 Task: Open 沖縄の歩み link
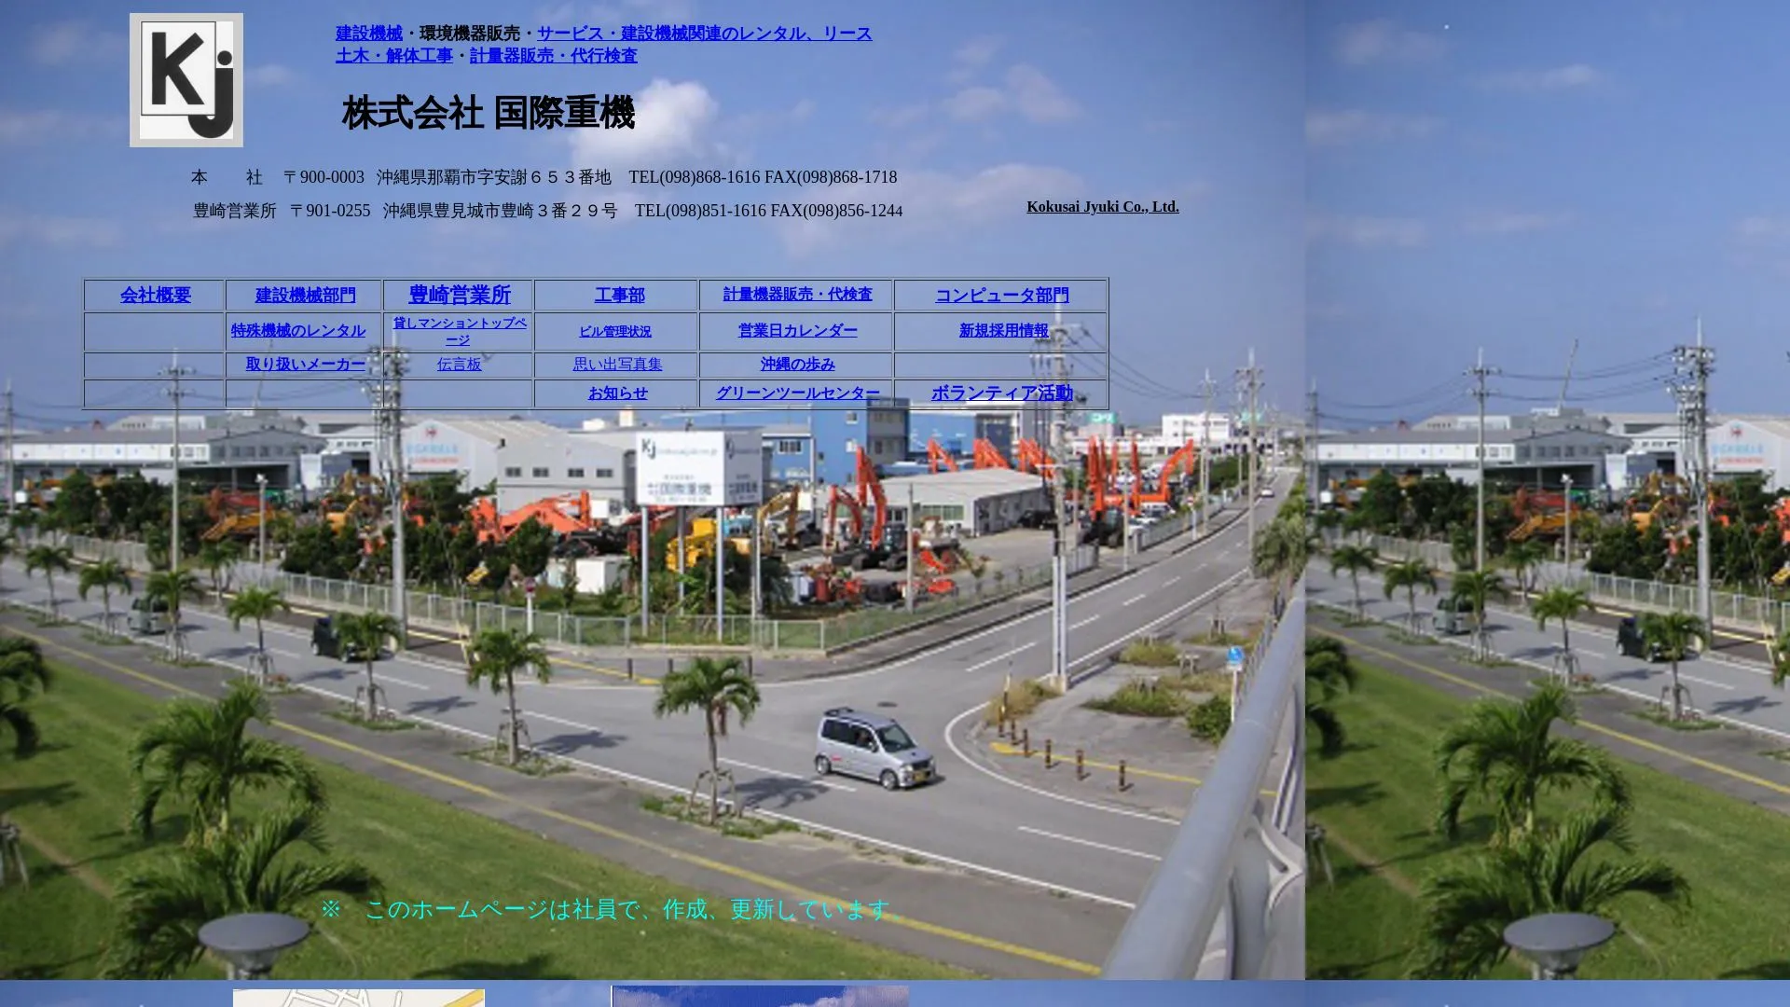coord(798,365)
